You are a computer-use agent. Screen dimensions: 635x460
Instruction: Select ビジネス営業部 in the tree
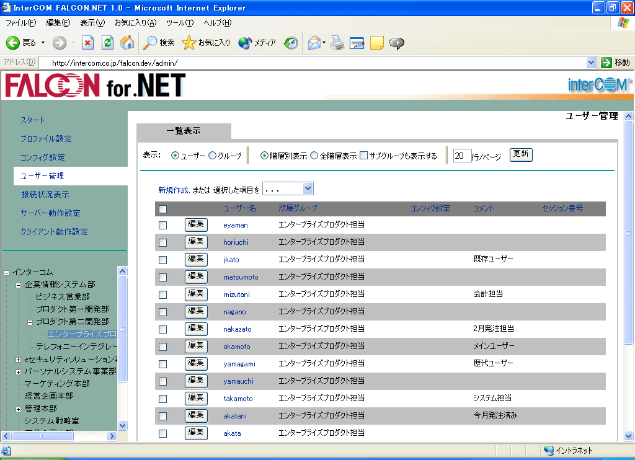(63, 297)
